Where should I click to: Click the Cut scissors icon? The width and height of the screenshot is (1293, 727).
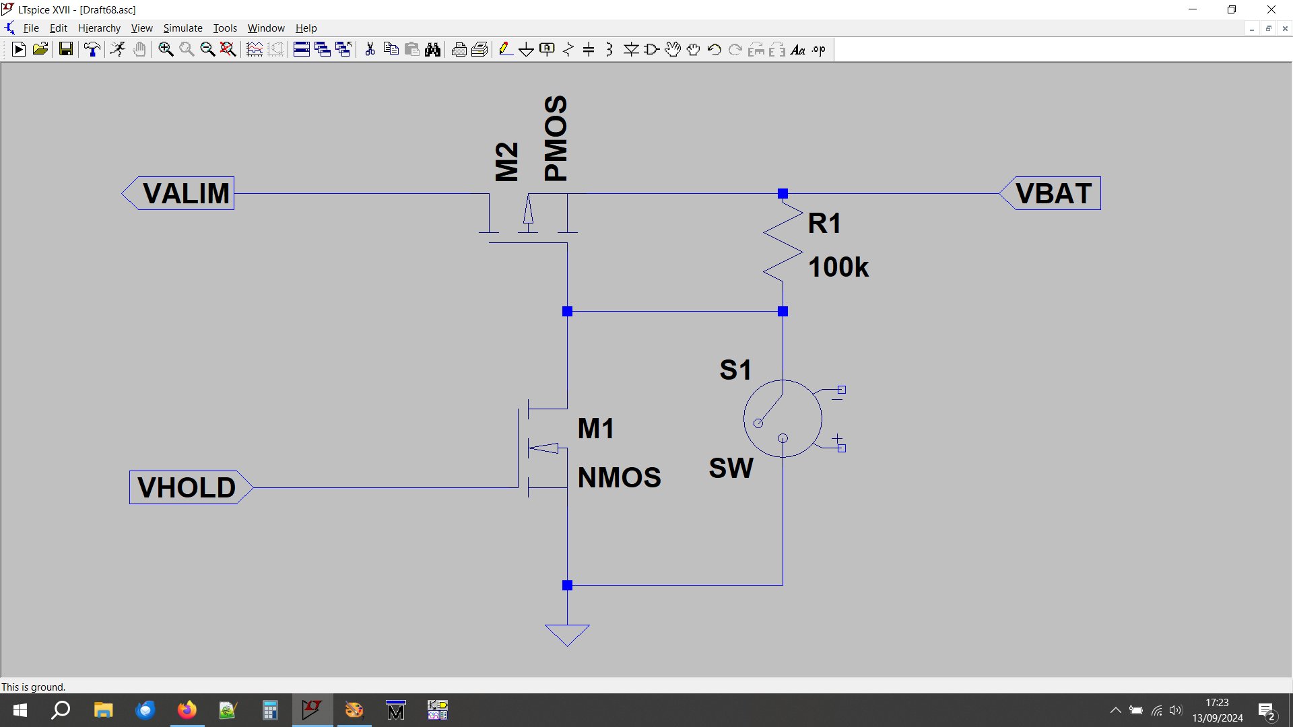tap(370, 49)
